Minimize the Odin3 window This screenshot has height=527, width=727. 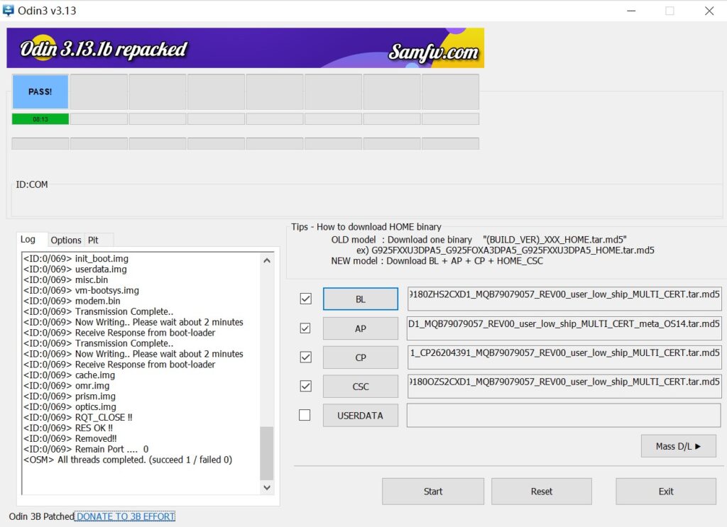pos(629,11)
